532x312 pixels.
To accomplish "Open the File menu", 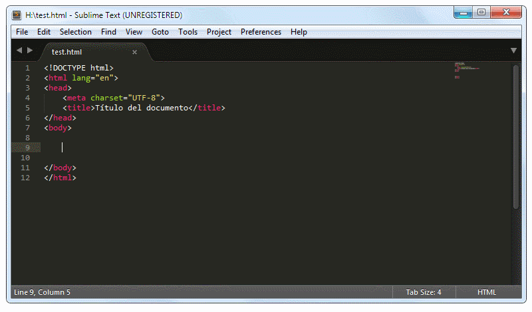I will [22, 32].
